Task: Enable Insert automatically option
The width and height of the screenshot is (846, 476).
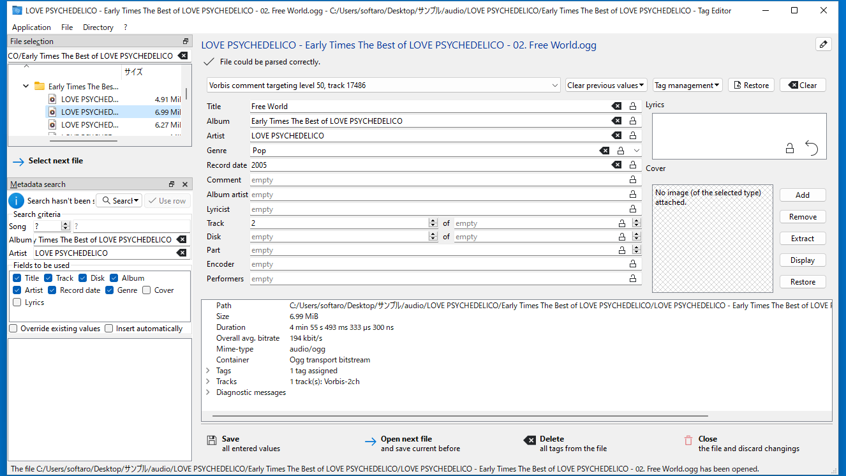Action: (109, 329)
